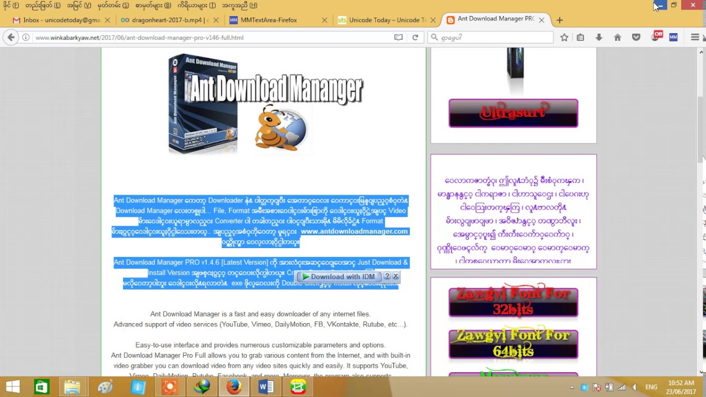
Task: Open the Pocket icon in toolbar
Action: 636,37
